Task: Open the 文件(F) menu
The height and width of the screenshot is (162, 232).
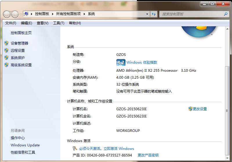Action: (11, 23)
